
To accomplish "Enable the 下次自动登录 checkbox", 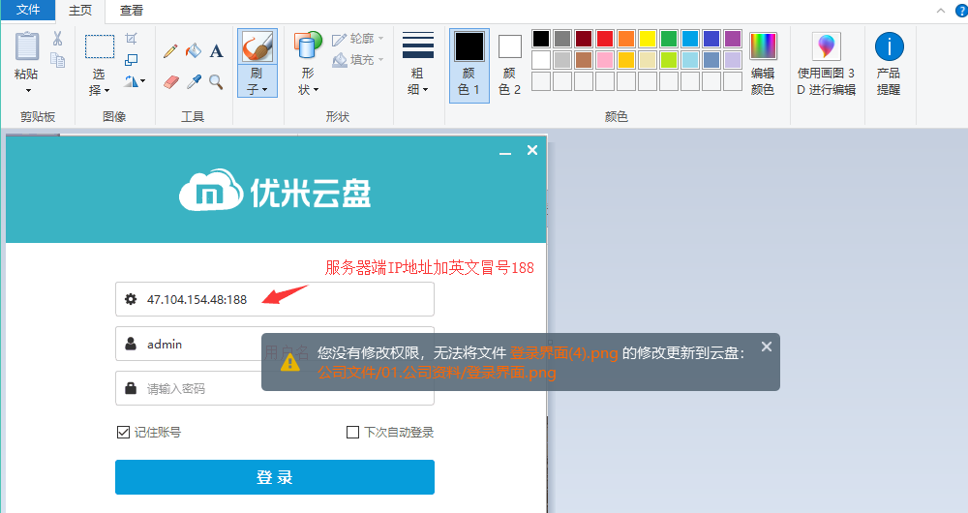I will (352, 432).
